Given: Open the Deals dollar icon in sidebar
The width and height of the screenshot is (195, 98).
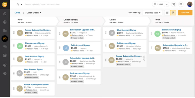Looking at the screenshot, I should [5, 39].
